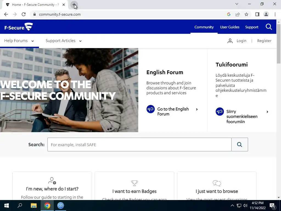
Task: Click the padlock site info icon
Action: click(x=35, y=14)
